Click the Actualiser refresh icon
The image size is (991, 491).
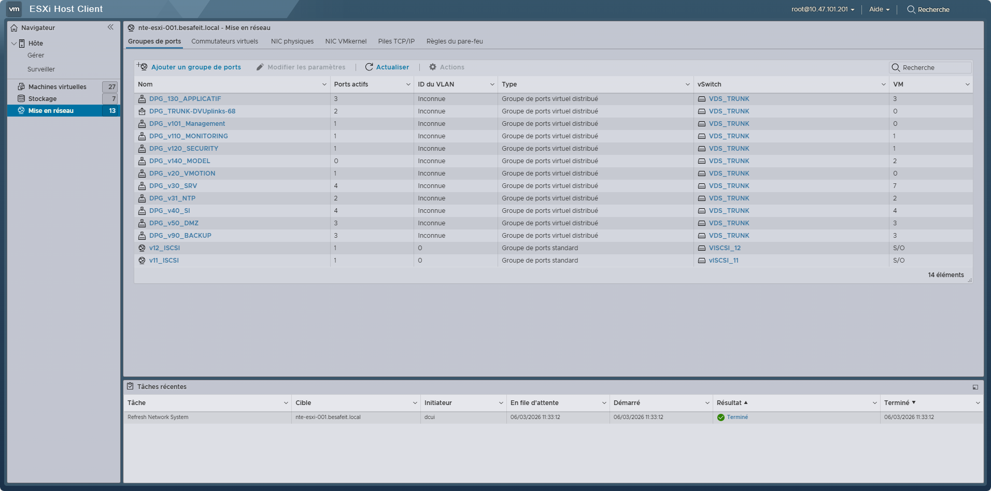pos(369,67)
